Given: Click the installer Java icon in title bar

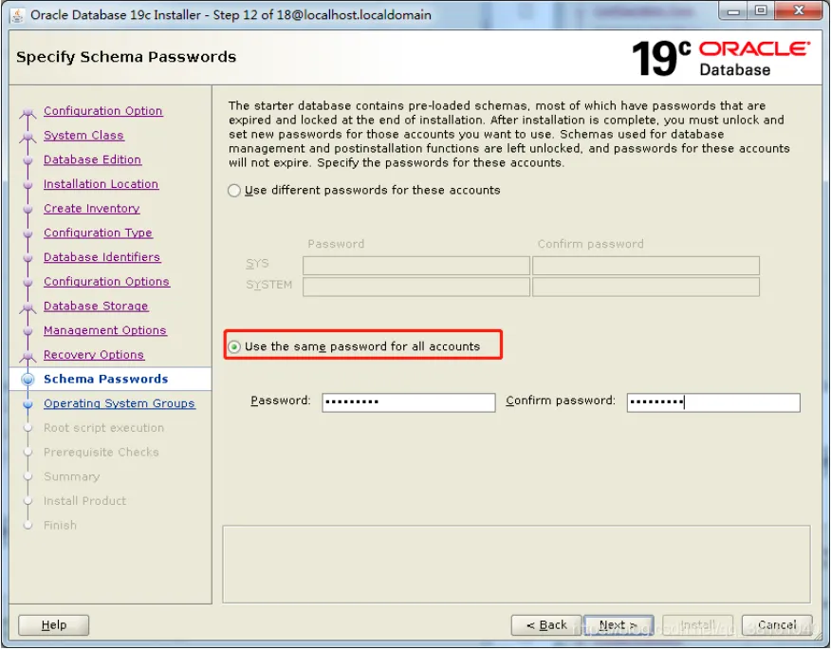Looking at the screenshot, I should (17, 15).
